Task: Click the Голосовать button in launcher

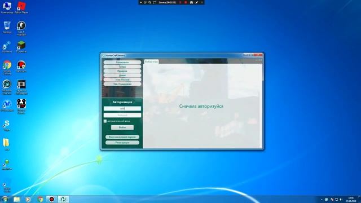Action: click(122, 63)
